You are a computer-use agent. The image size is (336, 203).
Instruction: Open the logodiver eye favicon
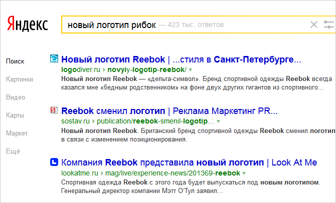[x=54, y=58]
